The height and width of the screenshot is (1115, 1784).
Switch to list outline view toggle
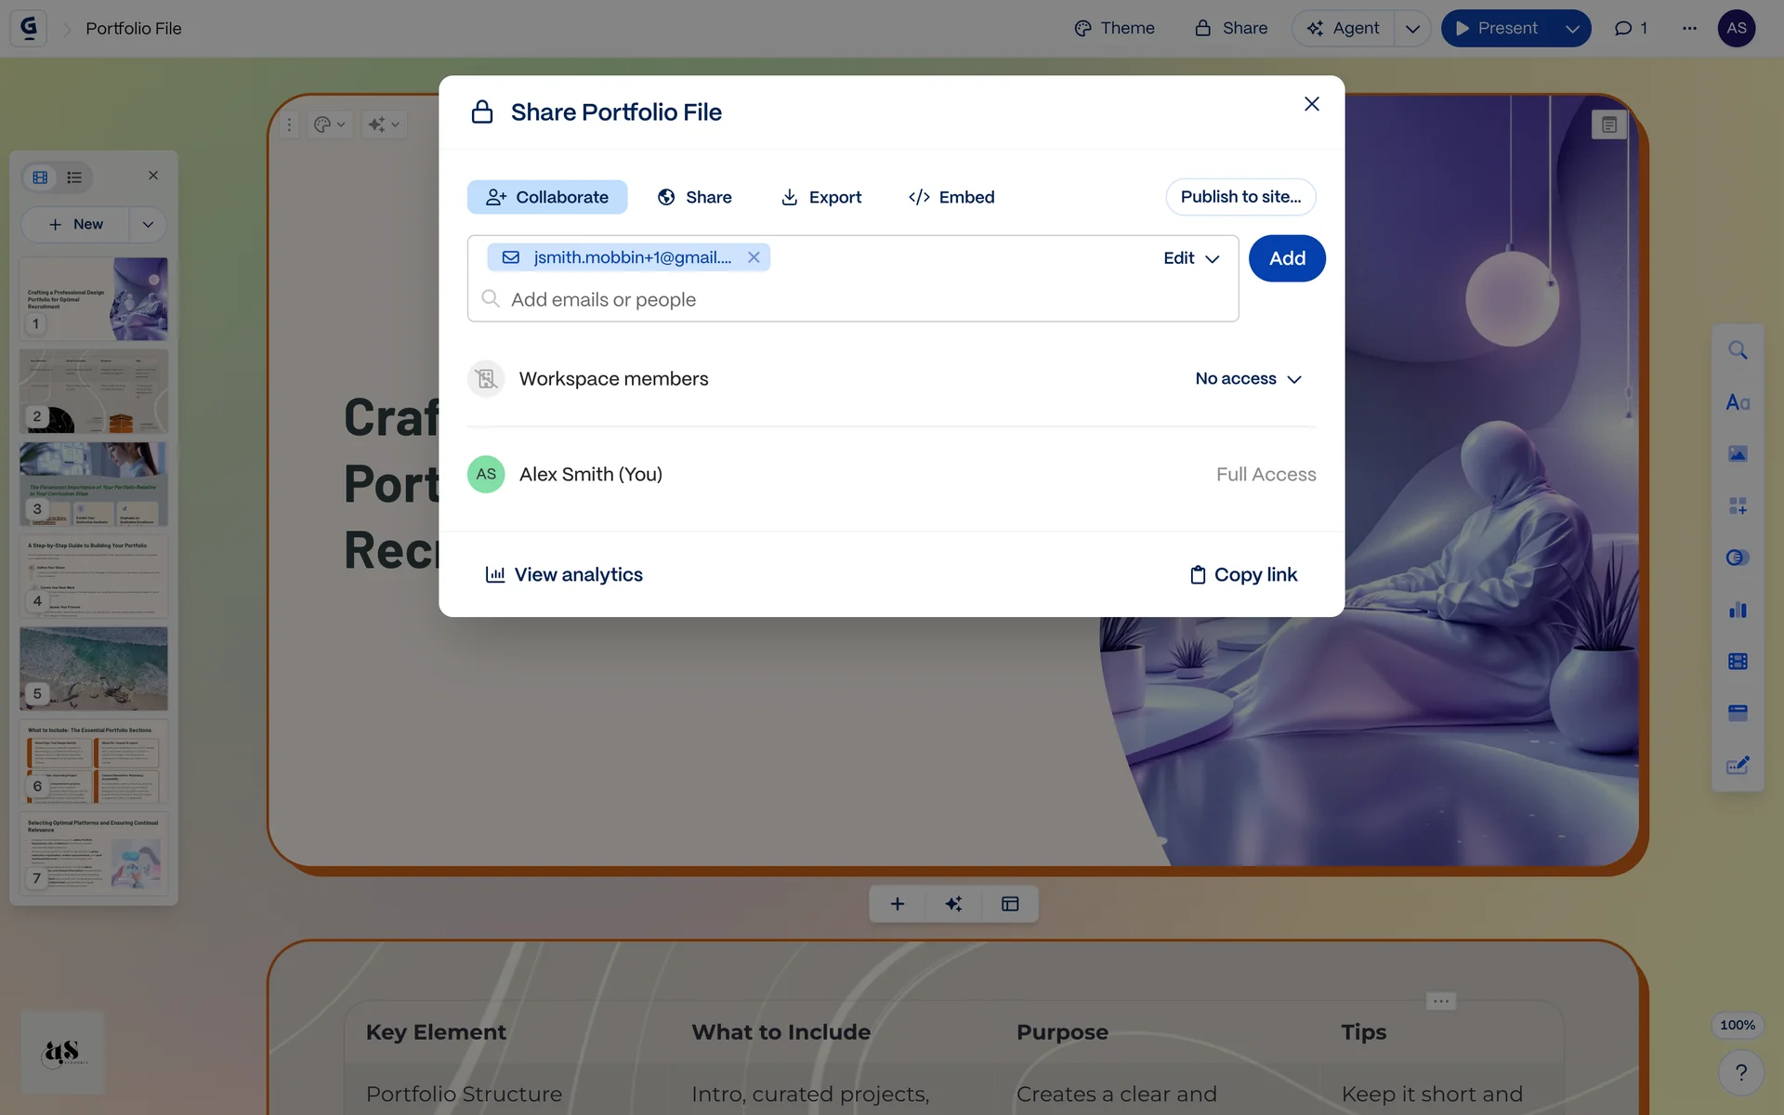point(74,177)
